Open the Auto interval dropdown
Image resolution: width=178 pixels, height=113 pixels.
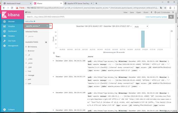(x=141, y=26)
